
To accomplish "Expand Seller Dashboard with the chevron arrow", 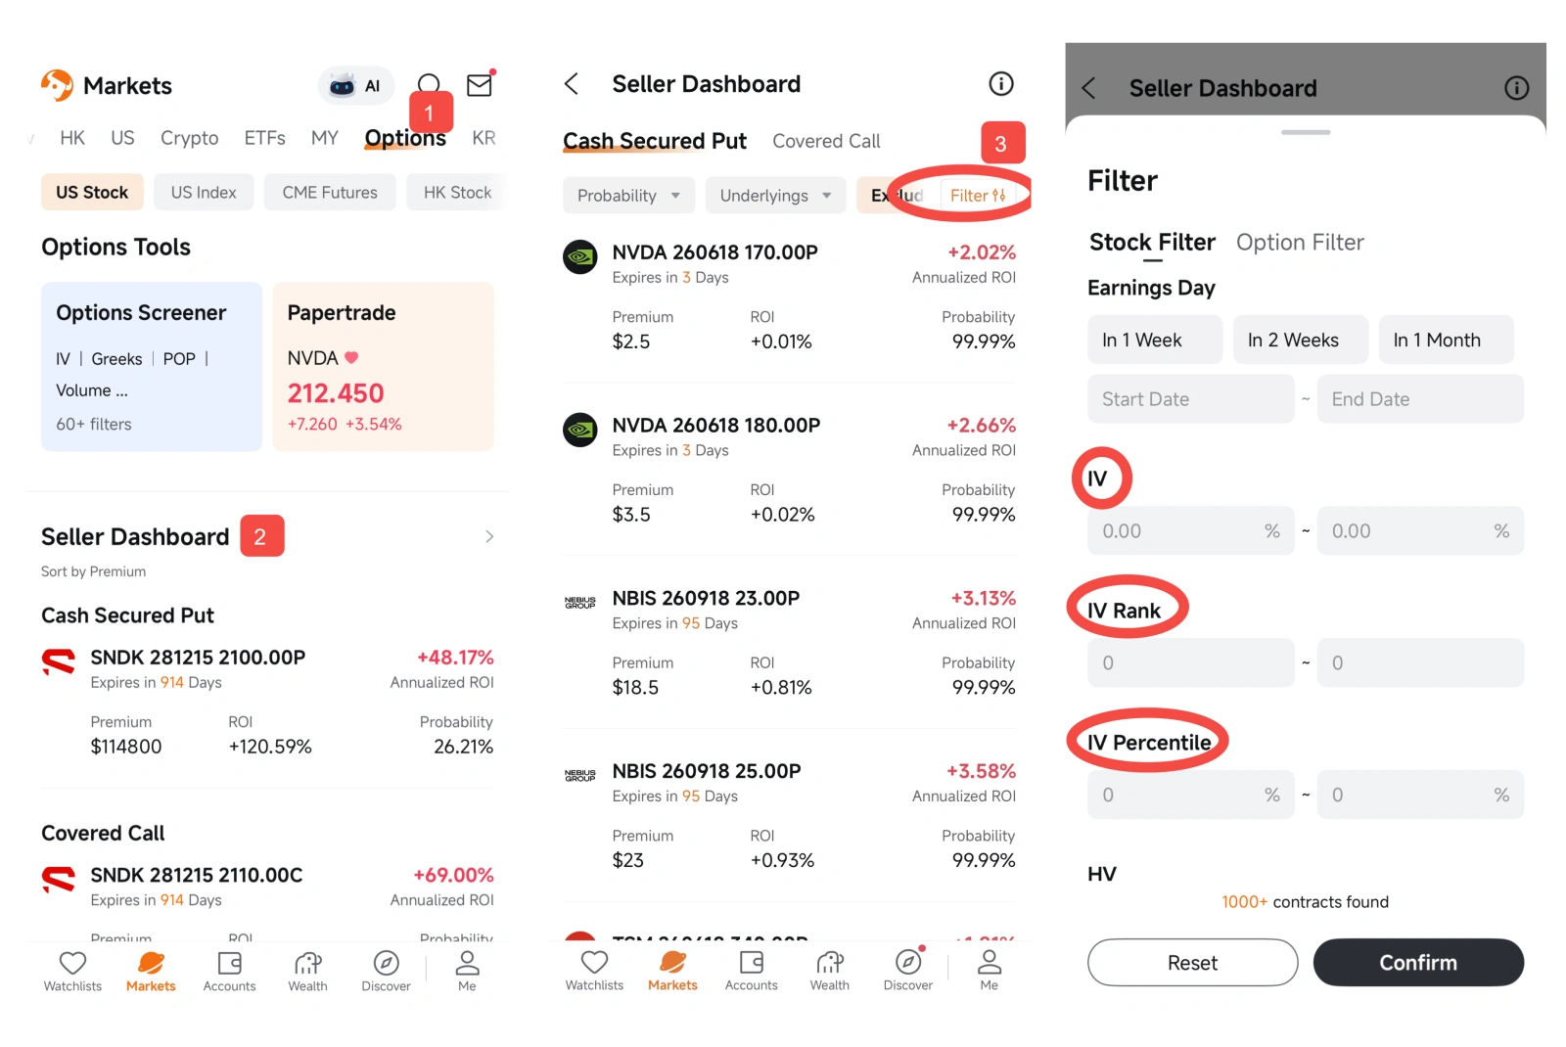I will point(489,536).
